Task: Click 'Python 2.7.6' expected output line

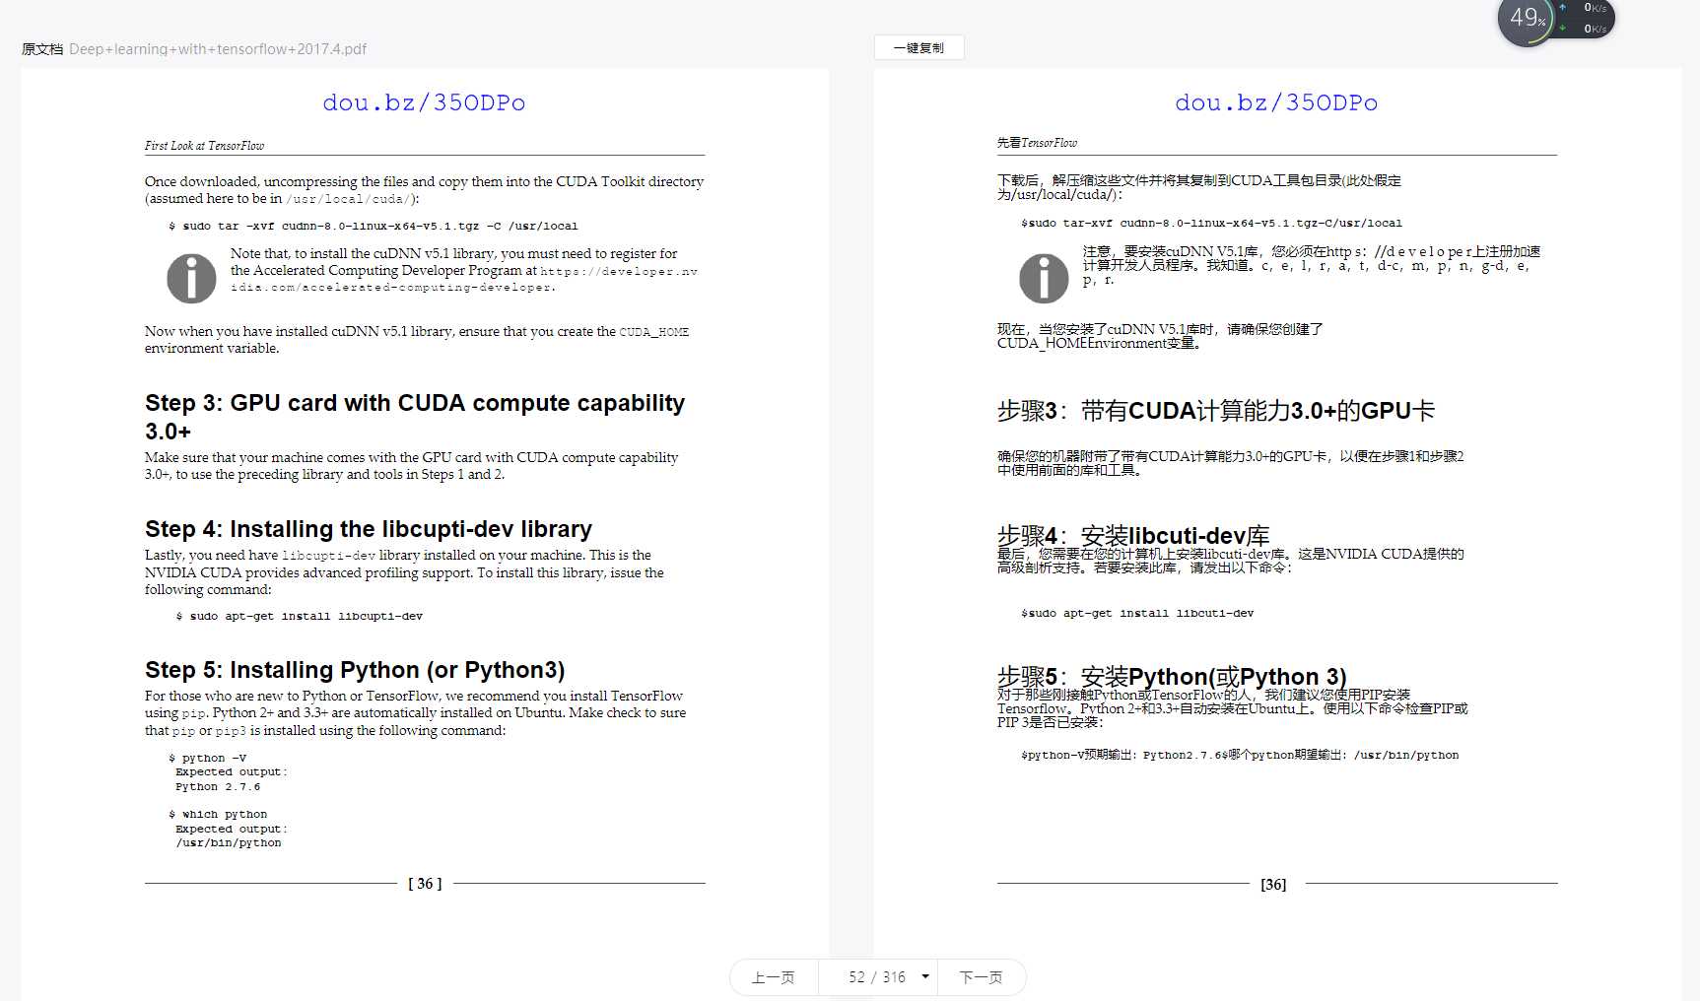Action: tap(218, 786)
